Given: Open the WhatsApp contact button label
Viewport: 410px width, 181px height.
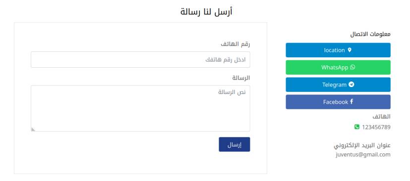Looking at the screenshot, I should pos(335,67).
